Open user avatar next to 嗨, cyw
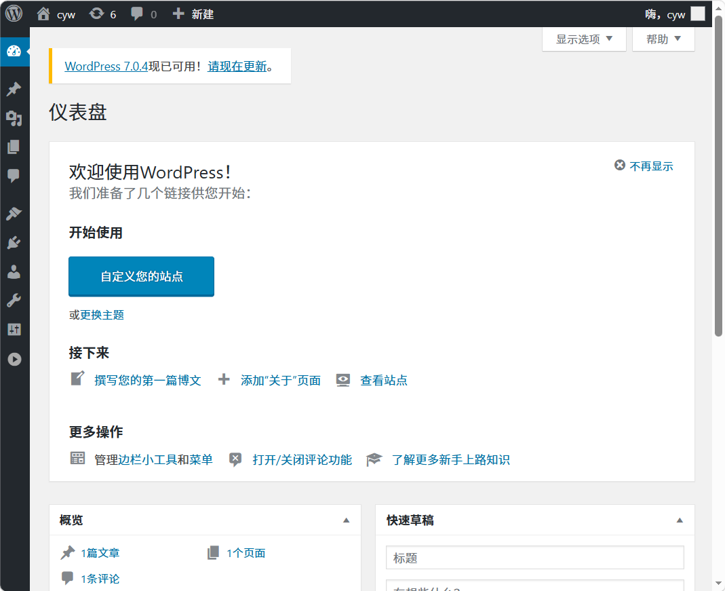725x591 pixels. point(698,14)
